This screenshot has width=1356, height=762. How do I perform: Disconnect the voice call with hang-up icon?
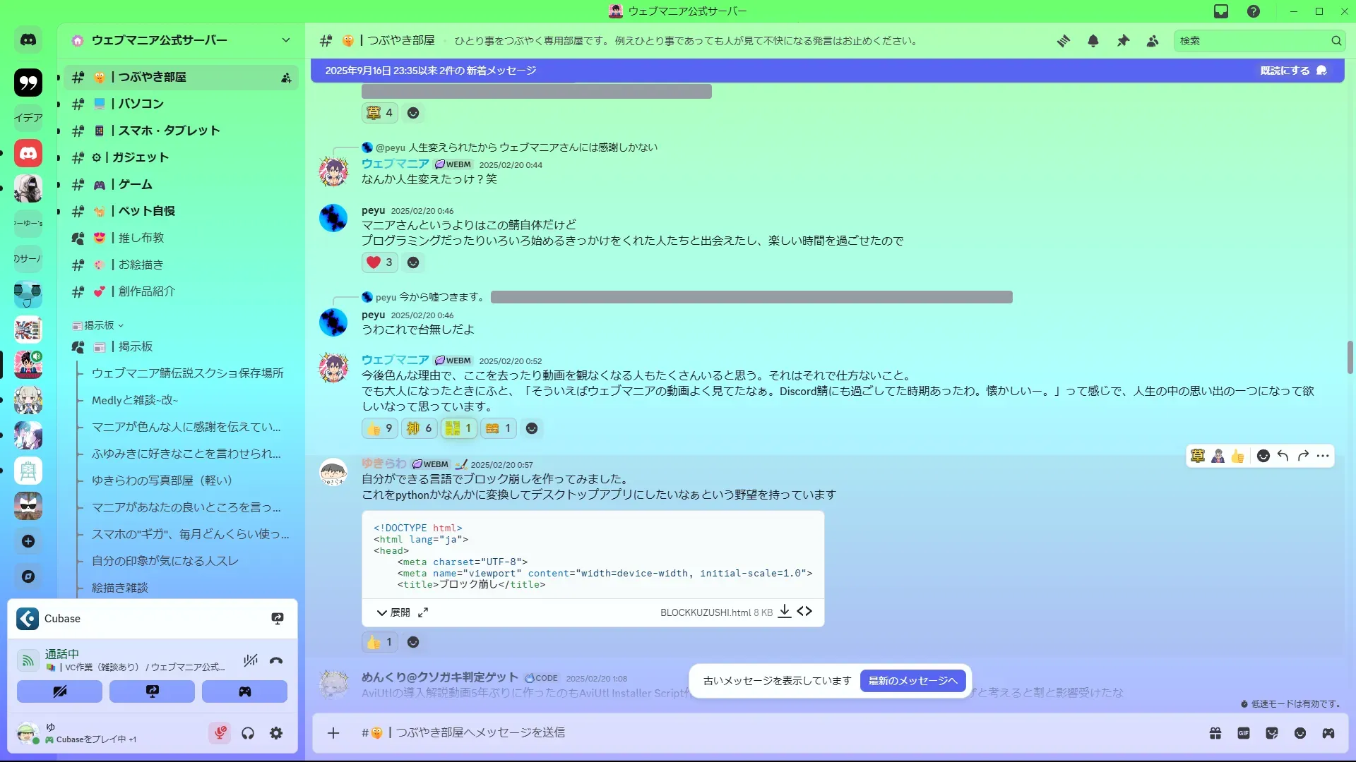276,660
